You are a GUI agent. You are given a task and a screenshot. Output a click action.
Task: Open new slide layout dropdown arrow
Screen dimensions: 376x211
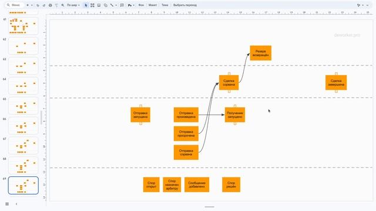pyautogui.click(x=32, y=5)
